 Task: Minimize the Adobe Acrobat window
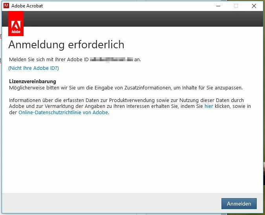click(x=218, y=6)
